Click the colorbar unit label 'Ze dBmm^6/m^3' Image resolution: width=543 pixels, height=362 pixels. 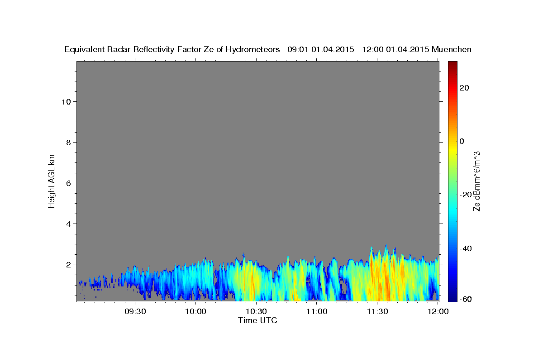click(x=476, y=181)
